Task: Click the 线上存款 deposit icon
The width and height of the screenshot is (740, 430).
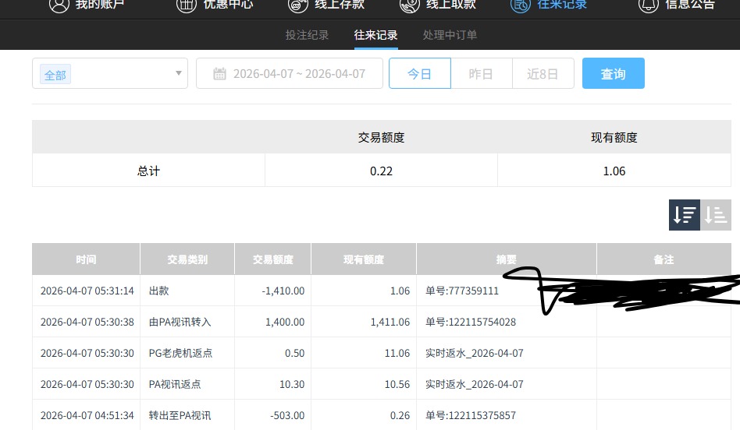Action: tap(298, 5)
